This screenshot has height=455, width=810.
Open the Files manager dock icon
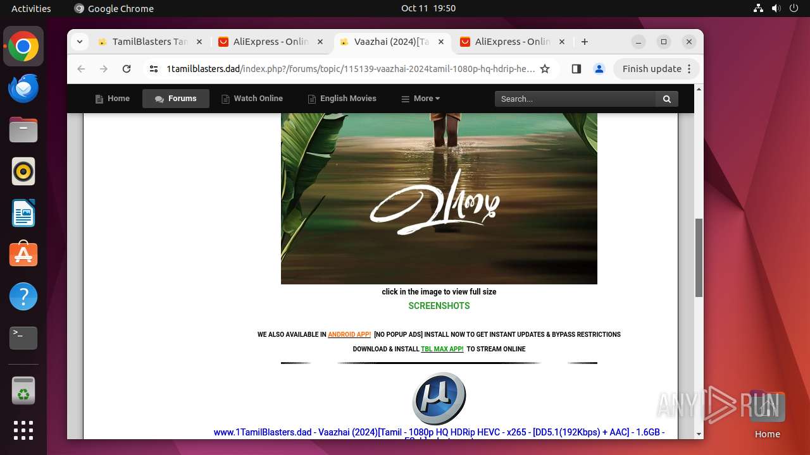click(x=23, y=130)
